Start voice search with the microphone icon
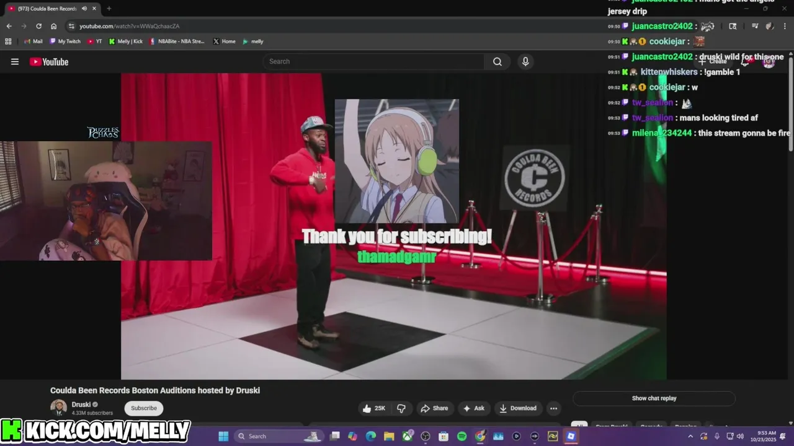 pyautogui.click(x=525, y=61)
